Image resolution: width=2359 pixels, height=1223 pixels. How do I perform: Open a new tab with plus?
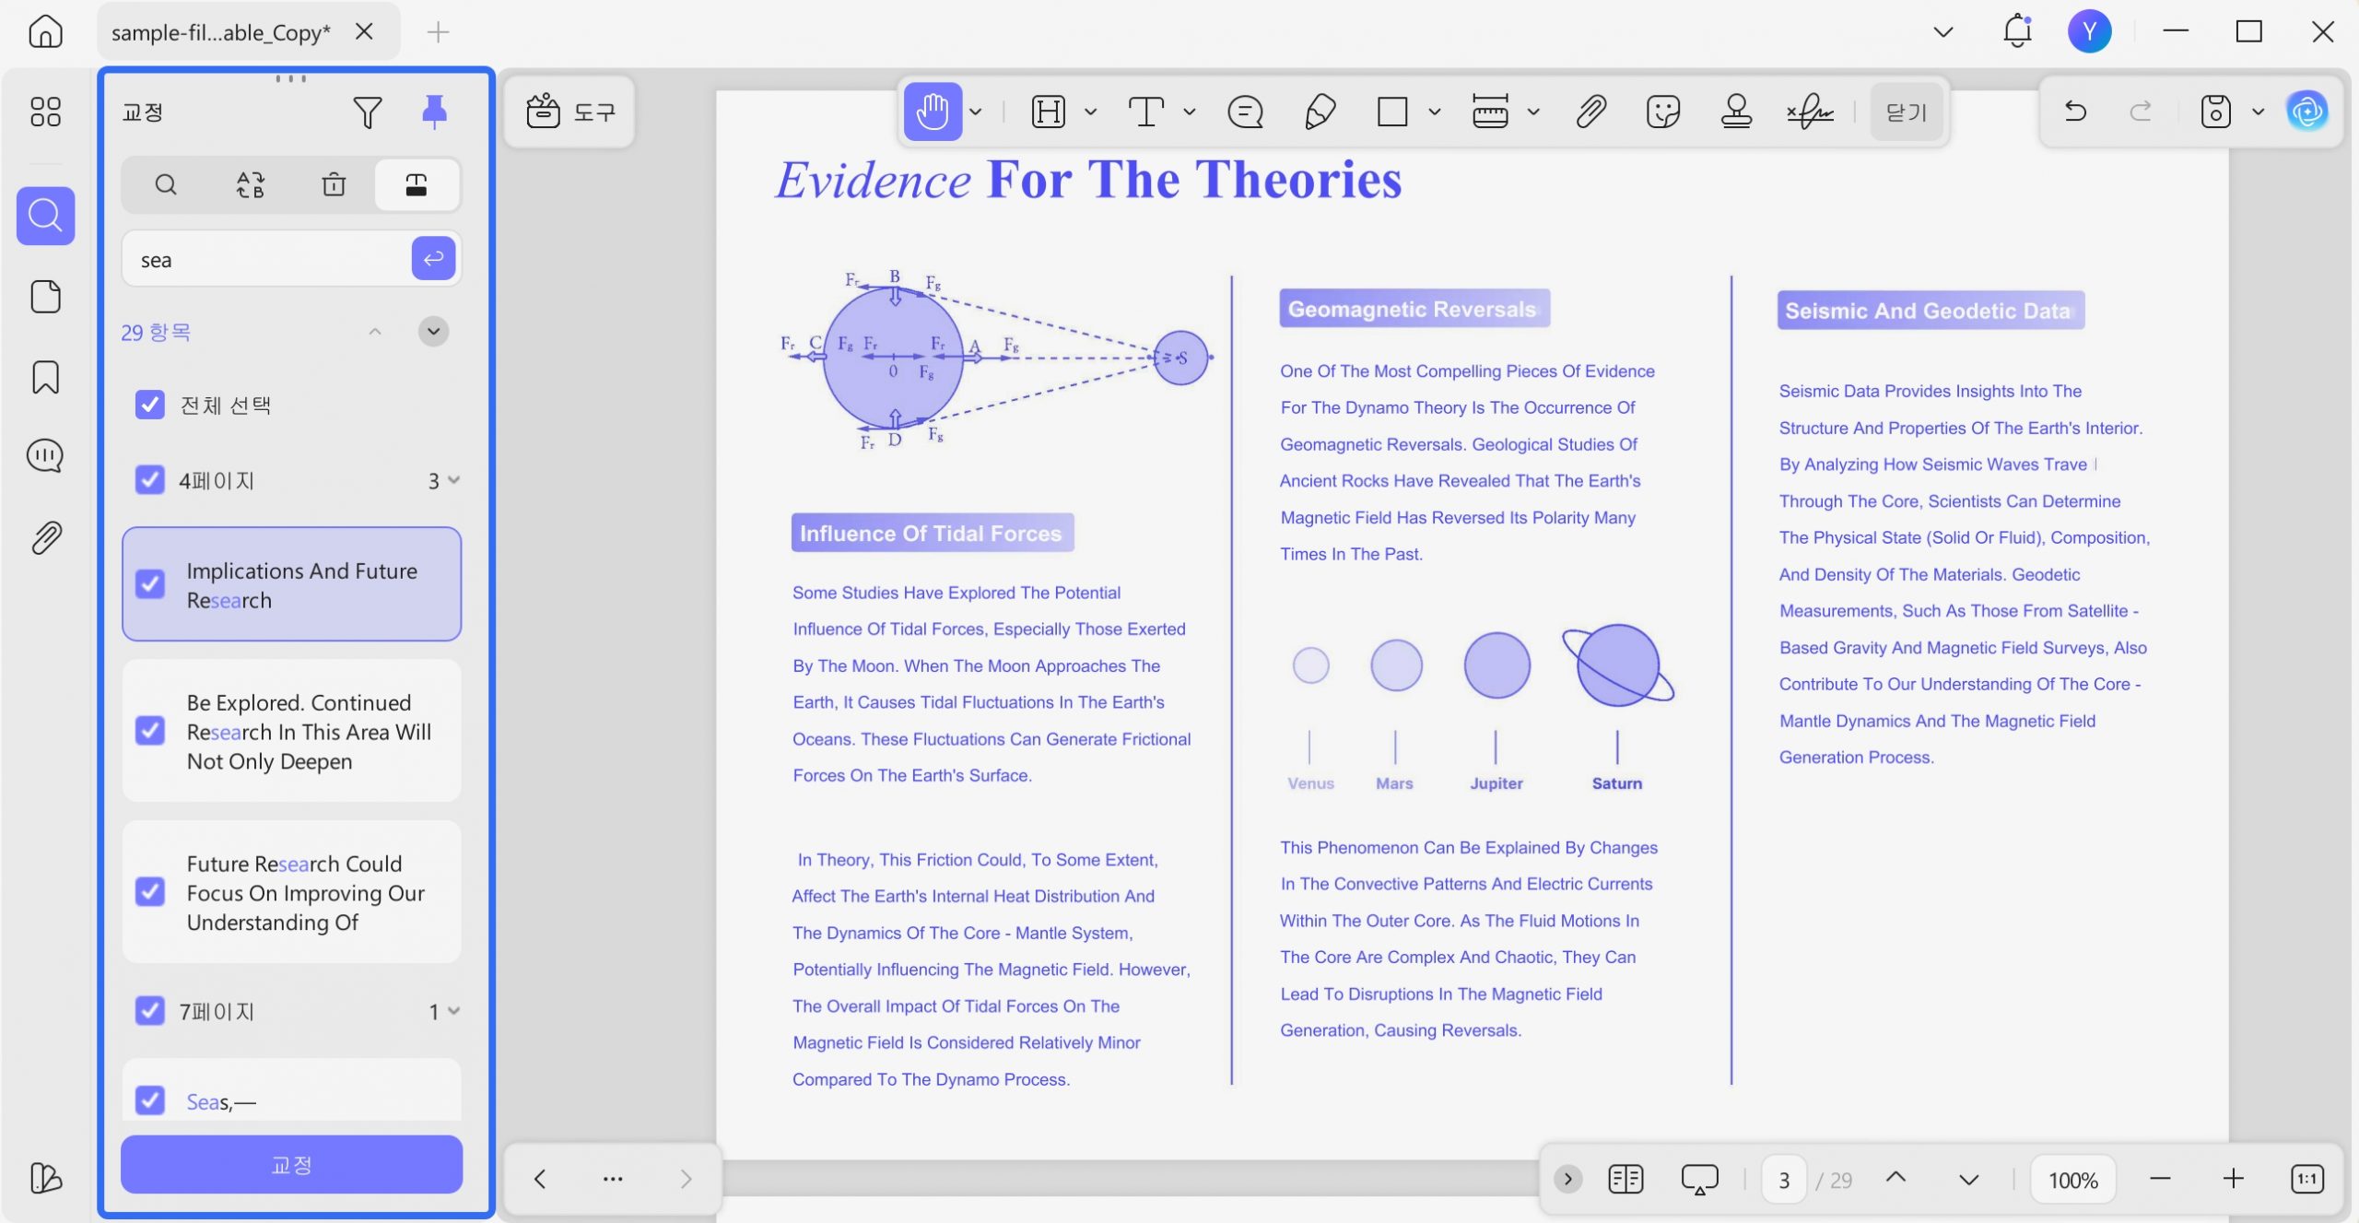coord(439,32)
